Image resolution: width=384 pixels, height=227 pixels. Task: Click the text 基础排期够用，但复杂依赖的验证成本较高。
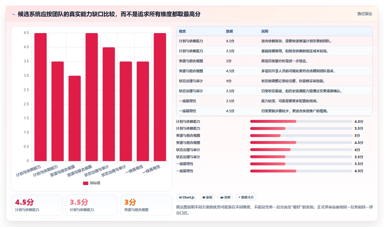pyautogui.click(x=295, y=51)
